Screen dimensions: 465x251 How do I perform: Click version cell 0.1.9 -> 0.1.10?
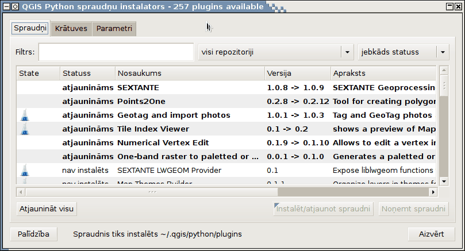(298, 142)
